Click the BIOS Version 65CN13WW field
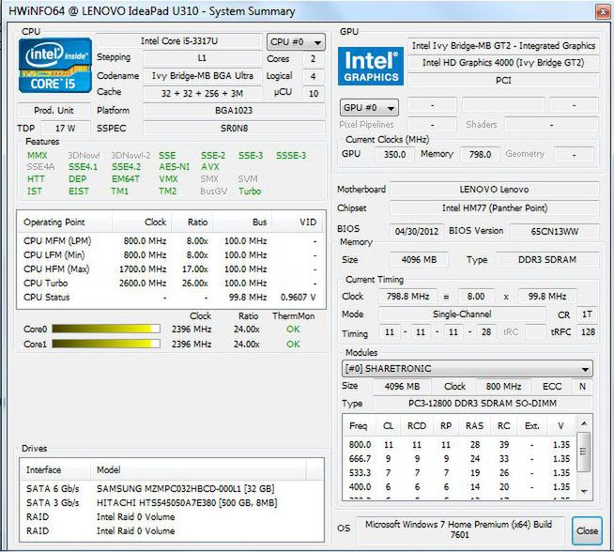614x552 pixels. tap(555, 231)
